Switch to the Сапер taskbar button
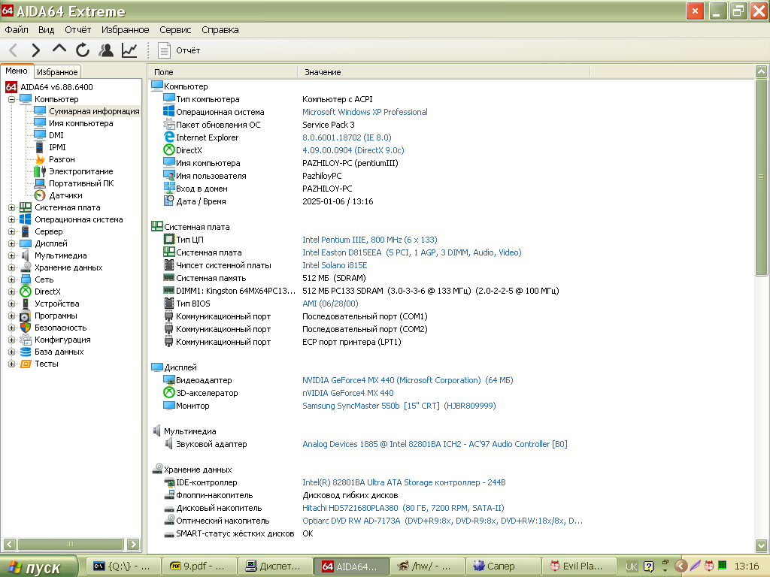This screenshot has height=577, width=770. pyautogui.click(x=503, y=566)
